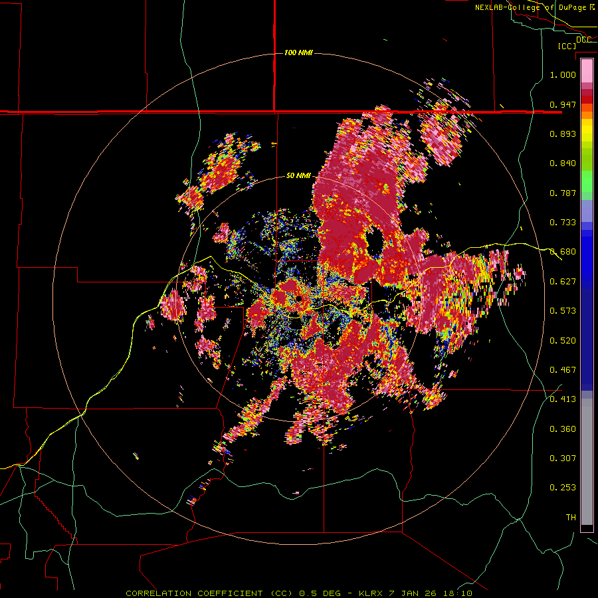Select the 0.627 legend value

563,282
